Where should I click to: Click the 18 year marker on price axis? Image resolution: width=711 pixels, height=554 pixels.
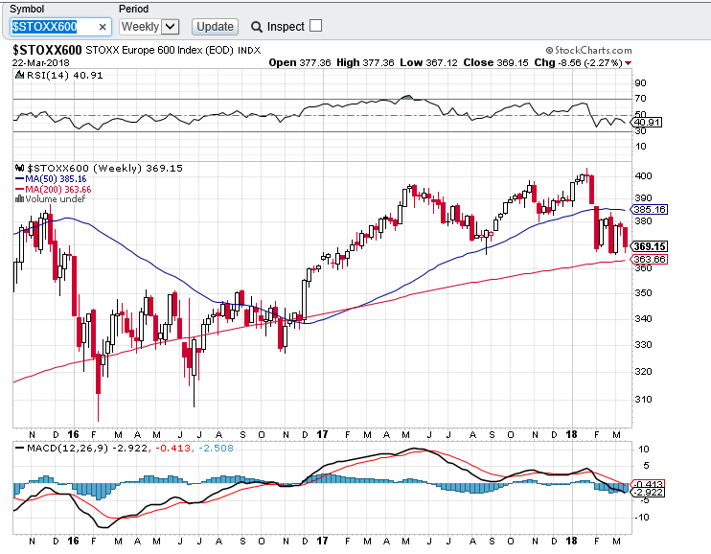[x=571, y=435]
